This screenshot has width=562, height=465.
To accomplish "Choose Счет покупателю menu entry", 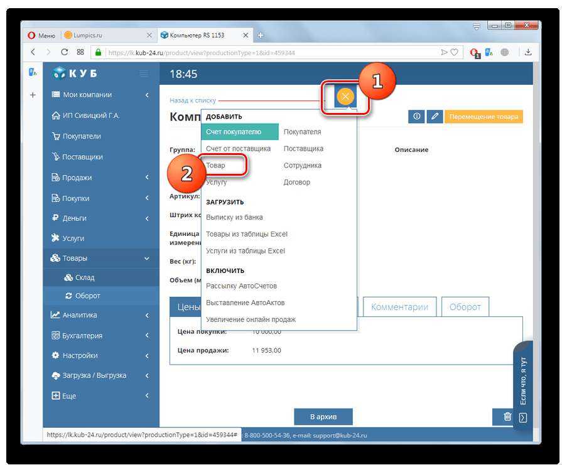I will [x=239, y=132].
